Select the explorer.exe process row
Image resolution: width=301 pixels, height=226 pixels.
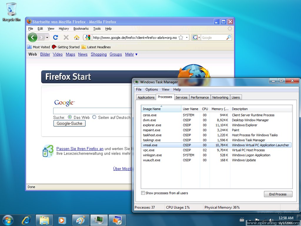217,125
